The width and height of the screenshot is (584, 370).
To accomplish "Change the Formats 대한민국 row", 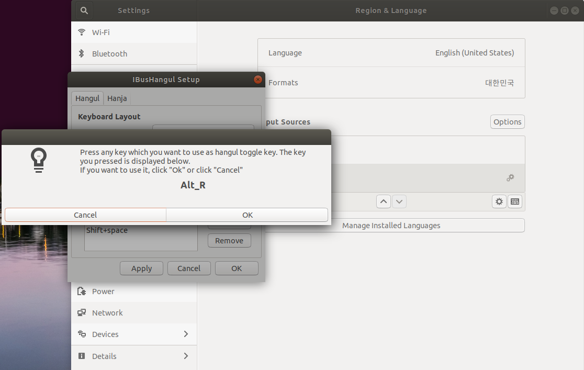I will 391,83.
